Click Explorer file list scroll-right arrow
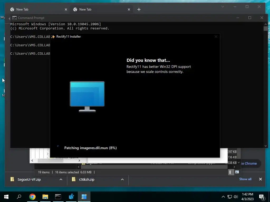The image size is (270, 202). (234, 167)
